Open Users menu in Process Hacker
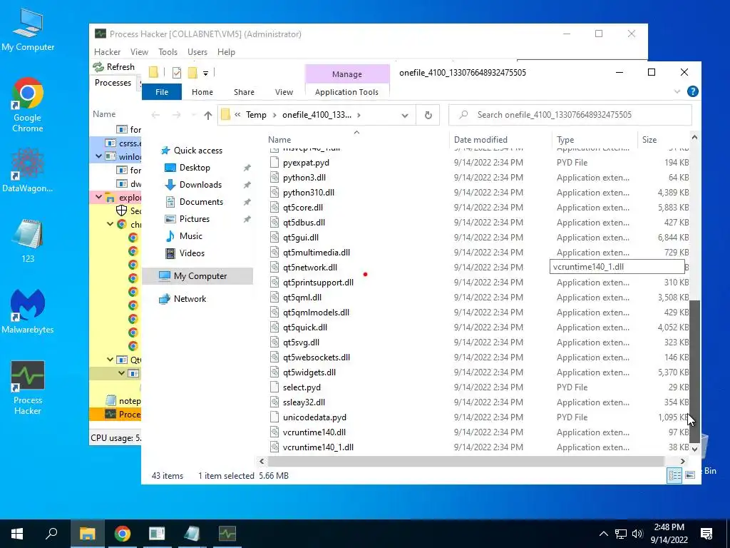The height and width of the screenshot is (548, 730). [x=197, y=51]
